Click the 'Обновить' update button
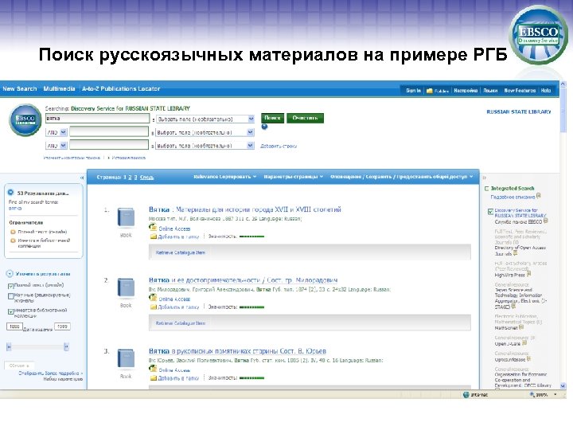The image size is (573, 430). tap(19, 365)
